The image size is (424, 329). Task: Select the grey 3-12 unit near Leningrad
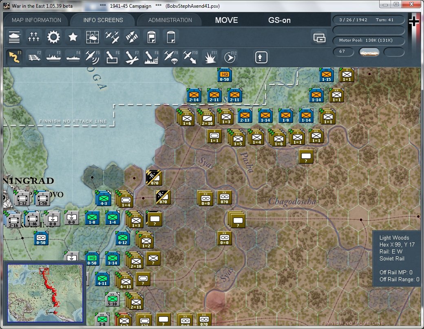tap(22, 198)
